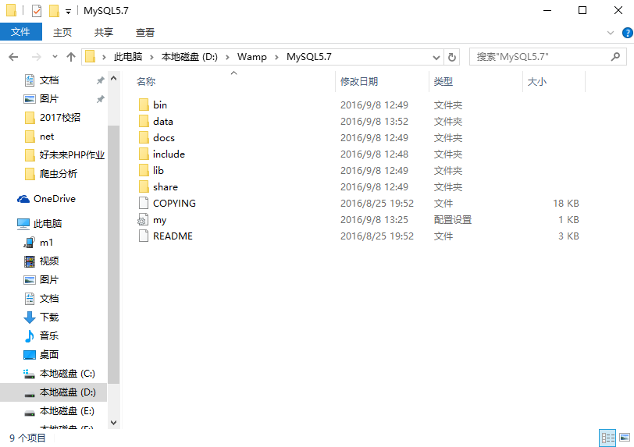Select the lib folder icon

pyautogui.click(x=144, y=171)
